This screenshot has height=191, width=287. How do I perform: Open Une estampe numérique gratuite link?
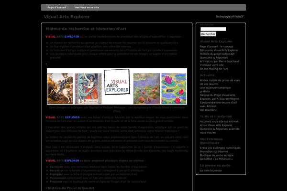point(215,90)
